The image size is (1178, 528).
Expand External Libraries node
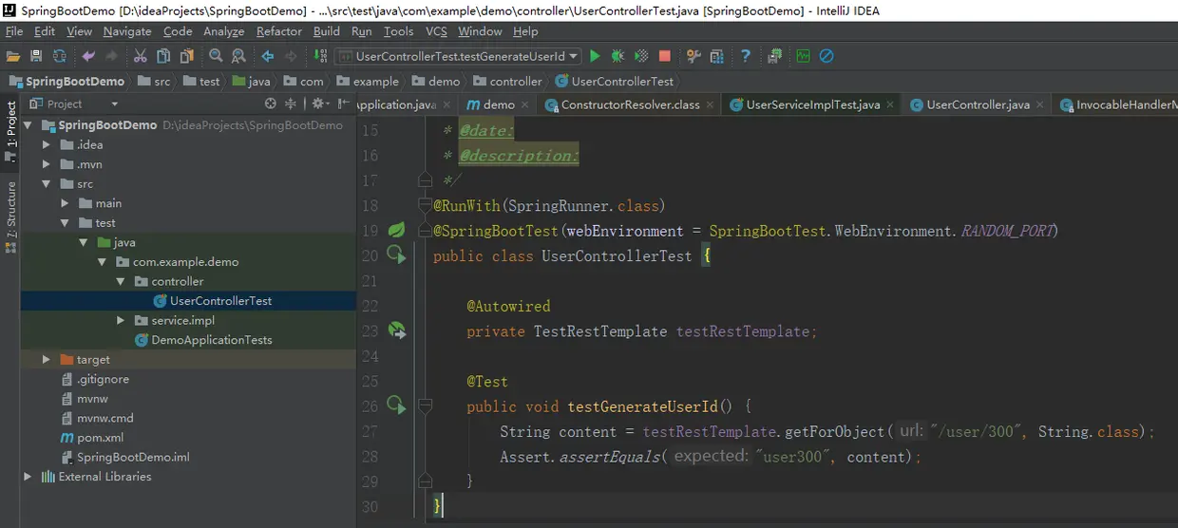(28, 477)
